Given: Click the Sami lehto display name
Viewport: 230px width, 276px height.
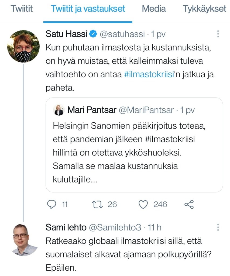Looking at the screenshot, I should (x=66, y=227).
